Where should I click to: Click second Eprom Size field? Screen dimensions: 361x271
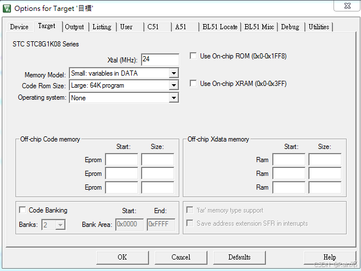pyautogui.click(x=158, y=174)
